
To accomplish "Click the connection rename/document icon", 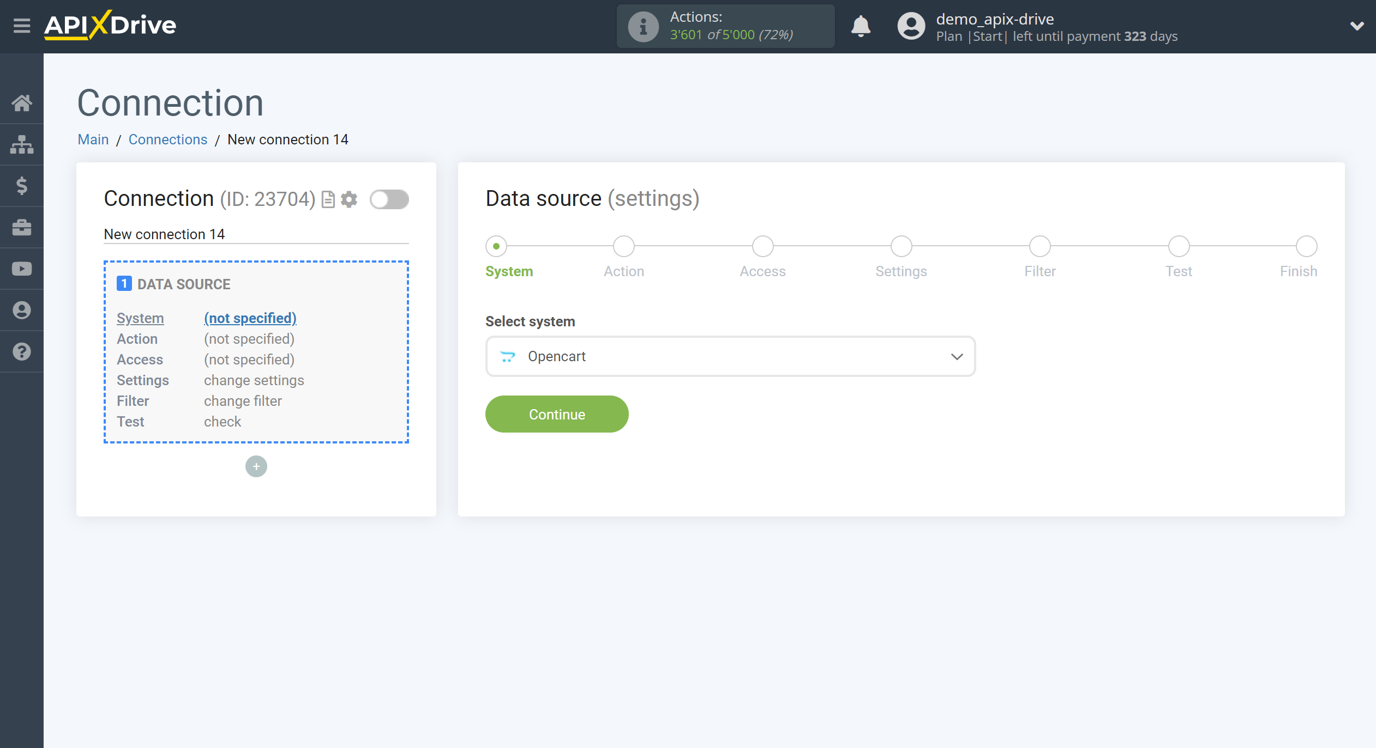I will pyautogui.click(x=329, y=198).
